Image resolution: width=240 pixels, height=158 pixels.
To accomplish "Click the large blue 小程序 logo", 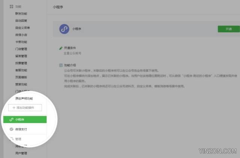I will pyautogui.click(x=64, y=29).
